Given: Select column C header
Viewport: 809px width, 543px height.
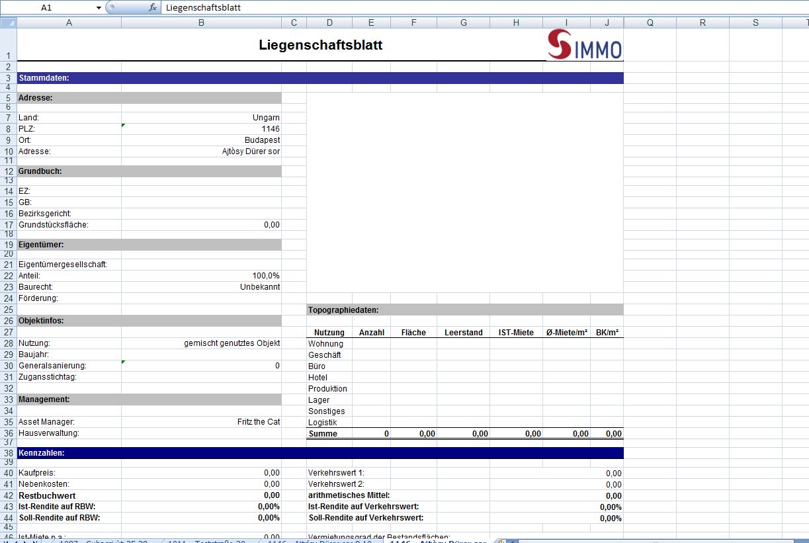Looking at the screenshot, I should 294,22.
